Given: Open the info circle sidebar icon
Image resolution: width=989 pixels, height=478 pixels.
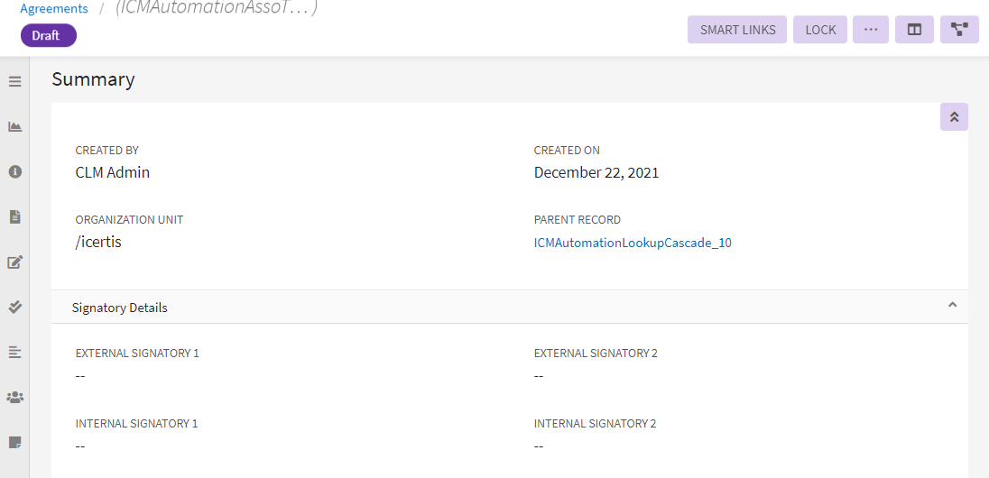Looking at the screenshot, I should click(14, 171).
